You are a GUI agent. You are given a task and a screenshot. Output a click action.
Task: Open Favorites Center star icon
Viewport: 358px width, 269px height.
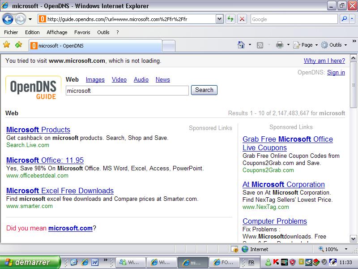point(7,44)
